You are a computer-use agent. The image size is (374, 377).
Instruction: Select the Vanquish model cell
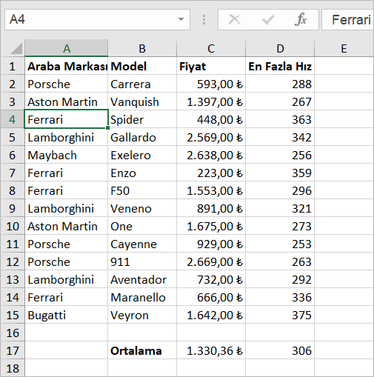click(x=142, y=101)
